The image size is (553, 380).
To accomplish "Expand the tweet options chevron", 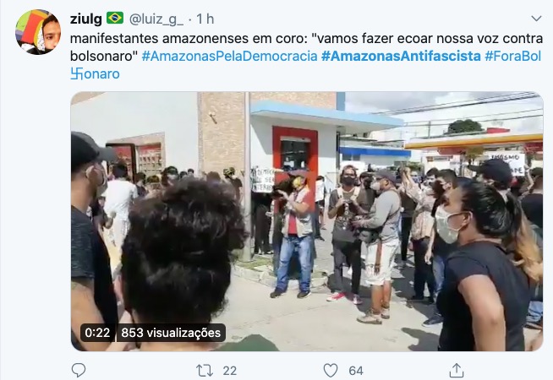I will (x=536, y=19).
